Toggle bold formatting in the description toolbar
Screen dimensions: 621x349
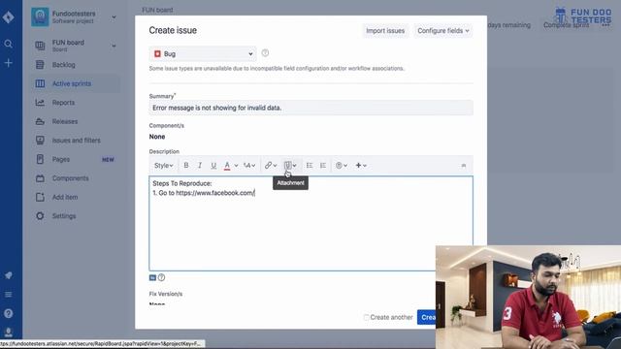[x=185, y=166]
